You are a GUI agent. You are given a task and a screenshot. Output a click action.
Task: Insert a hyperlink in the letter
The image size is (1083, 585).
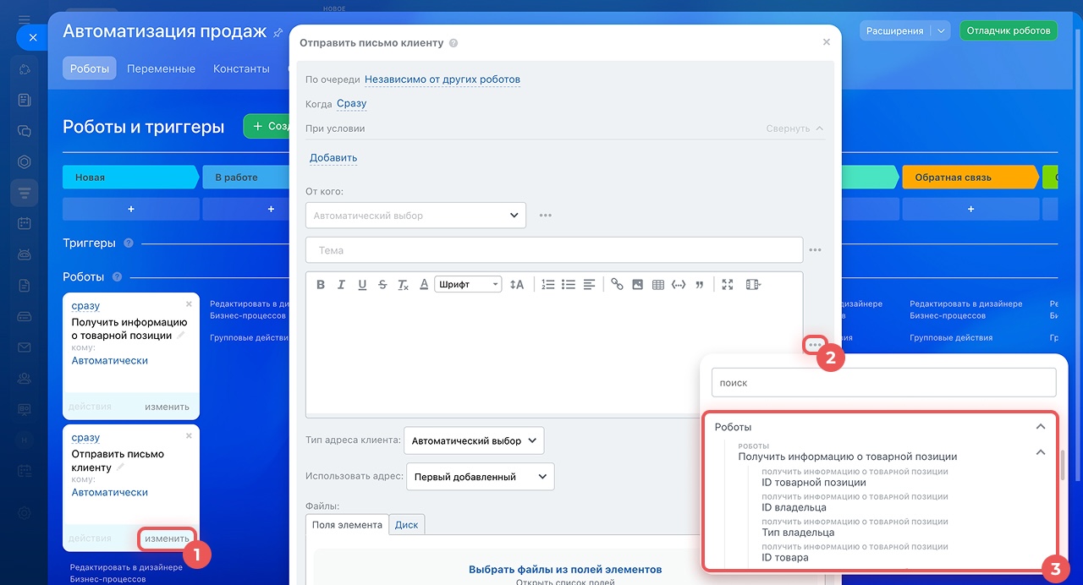click(617, 285)
